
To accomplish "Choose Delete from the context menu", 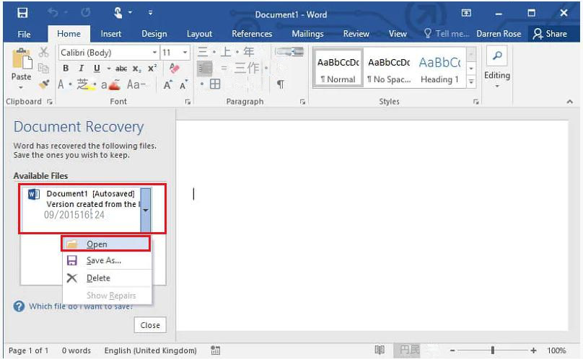I will [107, 278].
